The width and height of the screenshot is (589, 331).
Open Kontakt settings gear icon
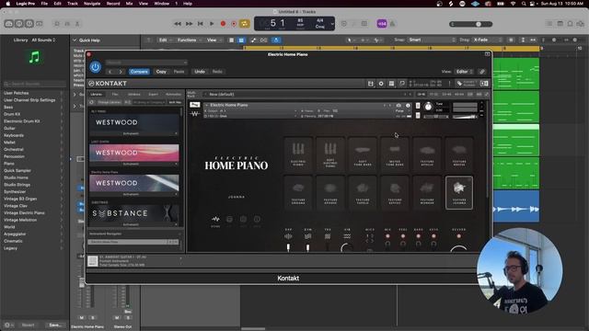[x=381, y=84]
